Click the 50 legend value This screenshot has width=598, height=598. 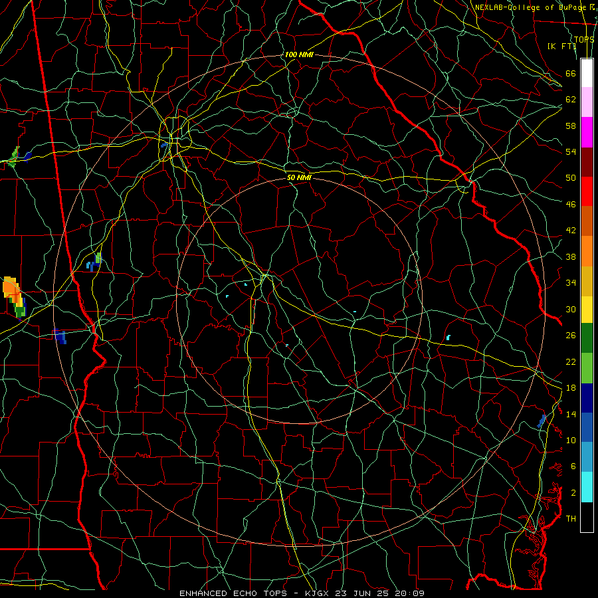pos(571,177)
